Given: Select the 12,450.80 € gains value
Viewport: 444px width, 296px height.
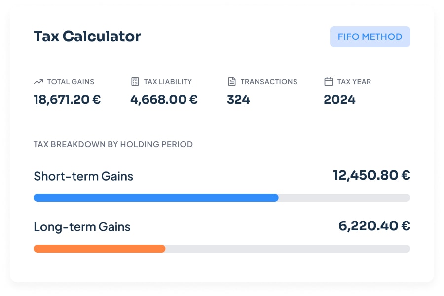Looking at the screenshot, I should tap(371, 175).
